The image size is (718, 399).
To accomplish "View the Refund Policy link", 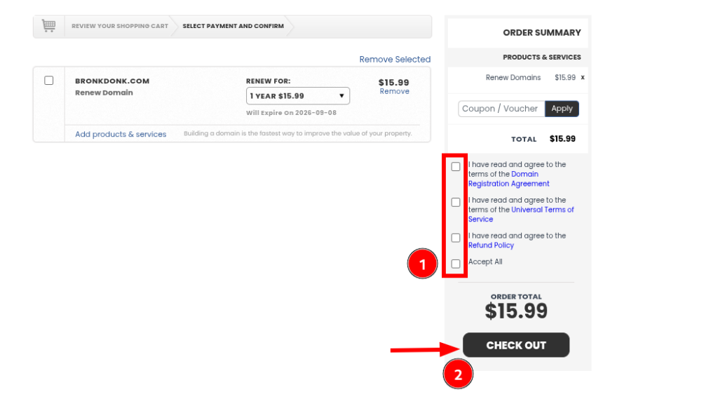I will [x=491, y=245].
